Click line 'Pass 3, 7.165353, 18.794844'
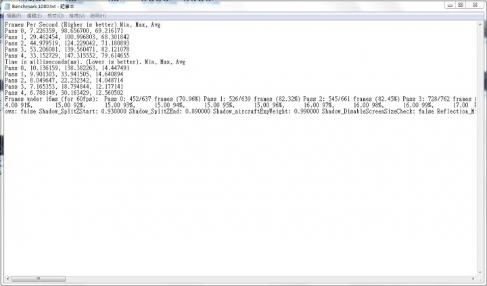Screen dimensions: 487x286 pos(64,87)
